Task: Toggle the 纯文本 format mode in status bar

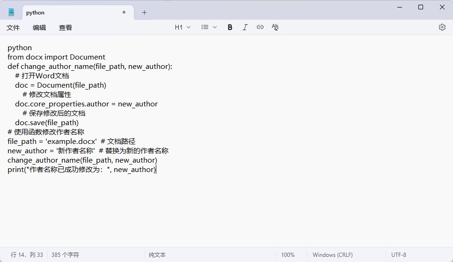Action: click(x=157, y=255)
